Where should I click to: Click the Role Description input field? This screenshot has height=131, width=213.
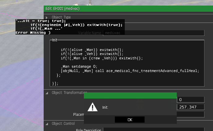154,129
